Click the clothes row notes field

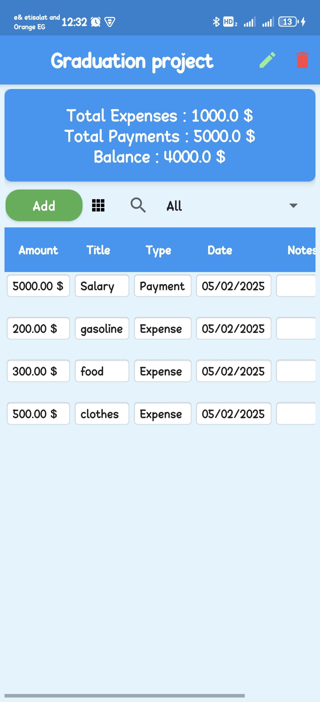point(296,414)
